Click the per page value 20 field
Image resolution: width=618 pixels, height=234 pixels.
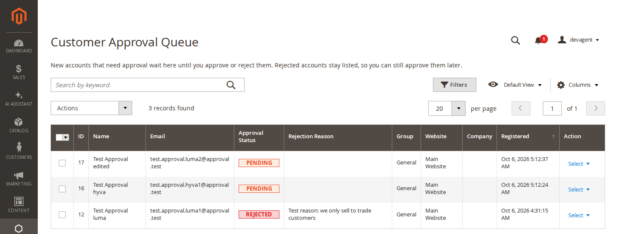[440, 109]
